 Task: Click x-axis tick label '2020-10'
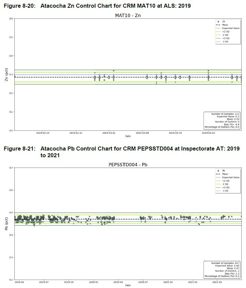pos(168,282)
